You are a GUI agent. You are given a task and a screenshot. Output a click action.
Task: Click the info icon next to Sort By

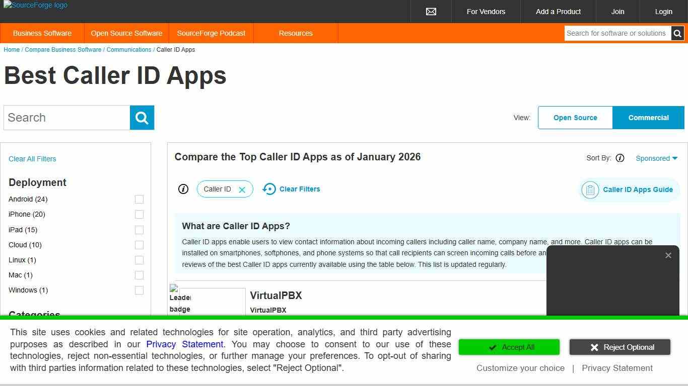click(620, 158)
